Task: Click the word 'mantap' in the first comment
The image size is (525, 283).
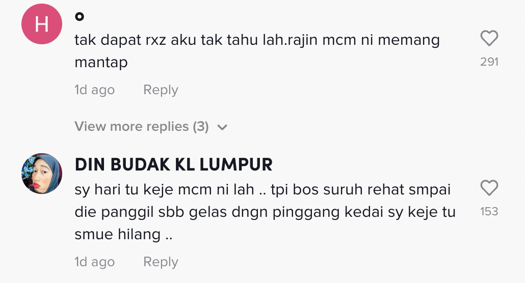Action: tap(101, 63)
